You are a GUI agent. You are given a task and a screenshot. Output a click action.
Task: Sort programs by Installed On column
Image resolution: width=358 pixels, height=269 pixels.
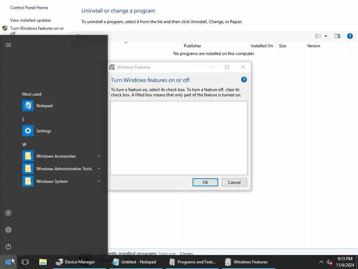[x=263, y=46]
